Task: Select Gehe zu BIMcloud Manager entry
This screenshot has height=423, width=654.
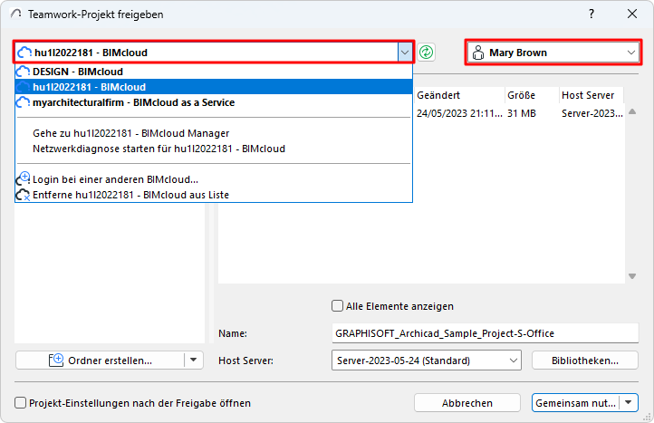Action: (x=130, y=133)
